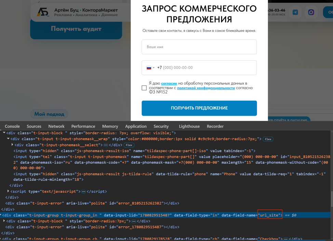Open the «политикой конфиденциальности» link
333x241 pixels.
(x=206, y=88)
